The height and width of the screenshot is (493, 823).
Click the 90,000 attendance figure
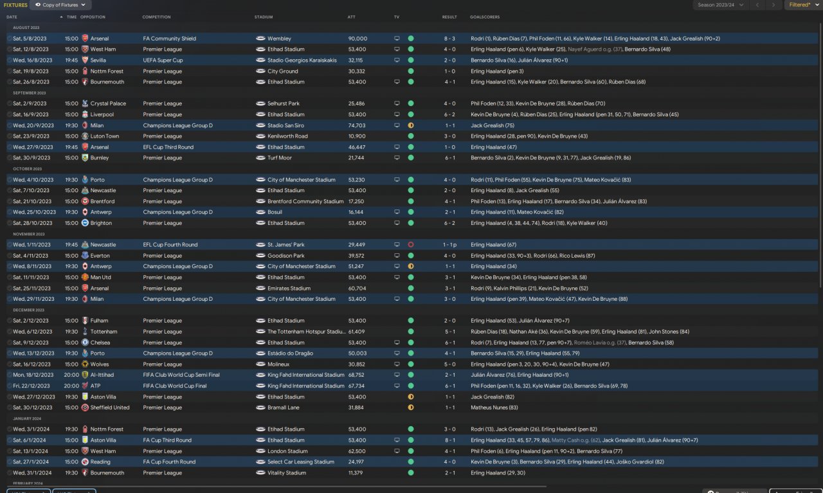click(357, 39)
